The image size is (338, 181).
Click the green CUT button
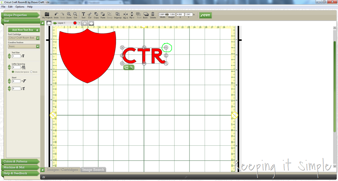[x=205, y=15]
